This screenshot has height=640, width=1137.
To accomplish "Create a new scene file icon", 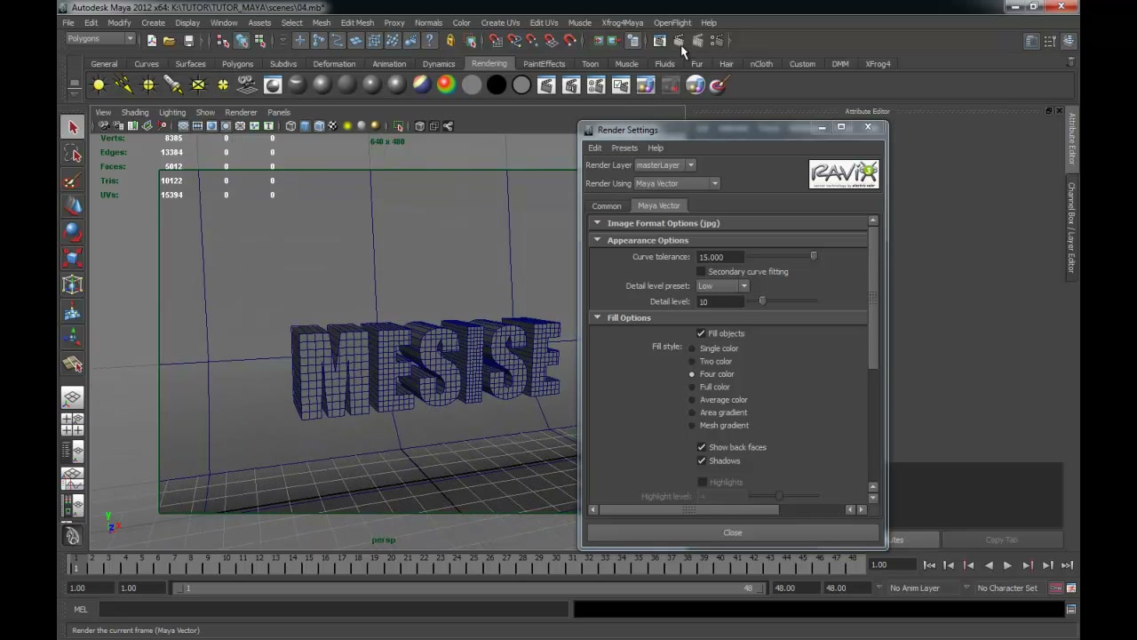I will click(152, 40).
